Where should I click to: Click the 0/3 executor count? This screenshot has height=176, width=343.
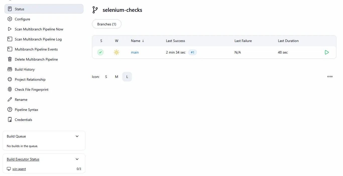tap(79, 169)
